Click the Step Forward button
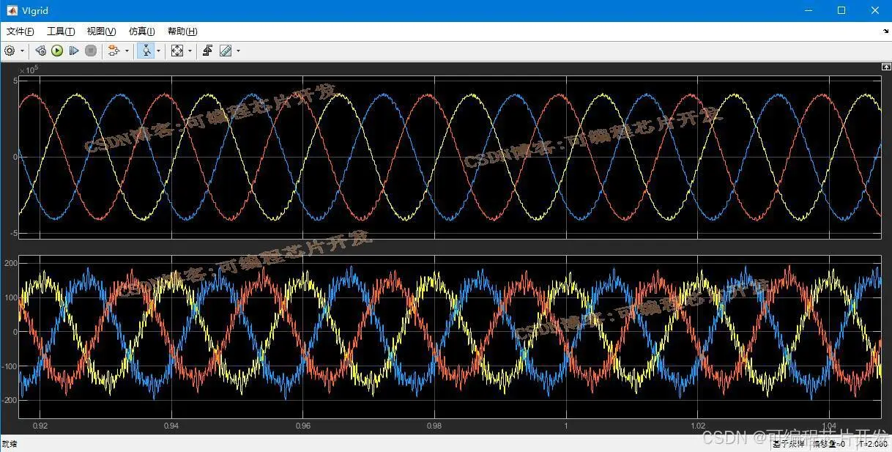 [x=74, y=51]
